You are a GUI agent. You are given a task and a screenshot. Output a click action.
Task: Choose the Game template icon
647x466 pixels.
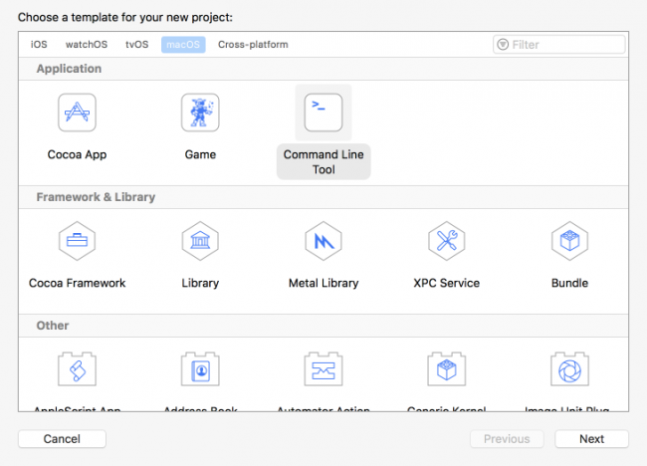pyautogui.click(x=200, y=113)
